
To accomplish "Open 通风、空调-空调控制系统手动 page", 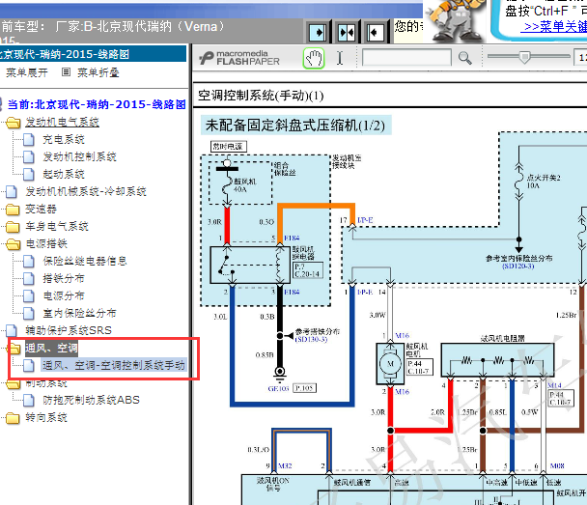I will tap(113, 365).
